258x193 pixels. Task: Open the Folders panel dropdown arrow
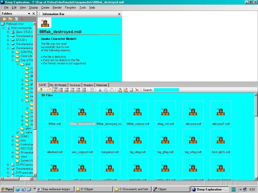29,14
